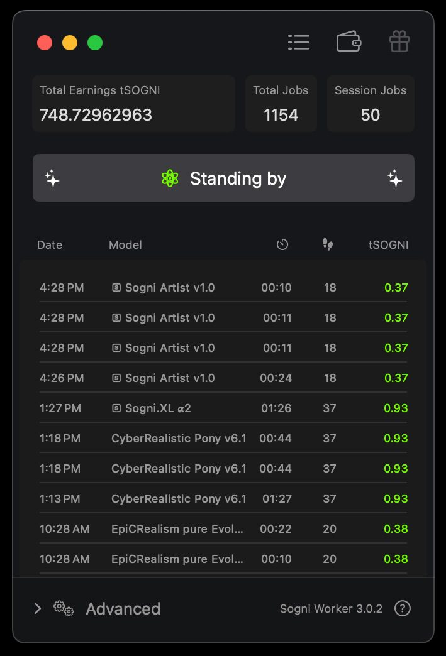Click the Sogni Worker 3.0.2 version text
This screenshot has height=656, width=446.
[331, 609]
